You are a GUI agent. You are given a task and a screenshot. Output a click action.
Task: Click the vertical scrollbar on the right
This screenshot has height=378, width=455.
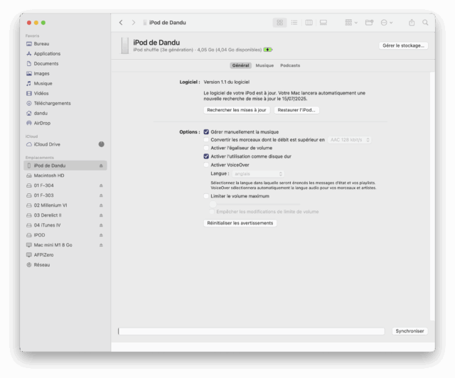432,196
